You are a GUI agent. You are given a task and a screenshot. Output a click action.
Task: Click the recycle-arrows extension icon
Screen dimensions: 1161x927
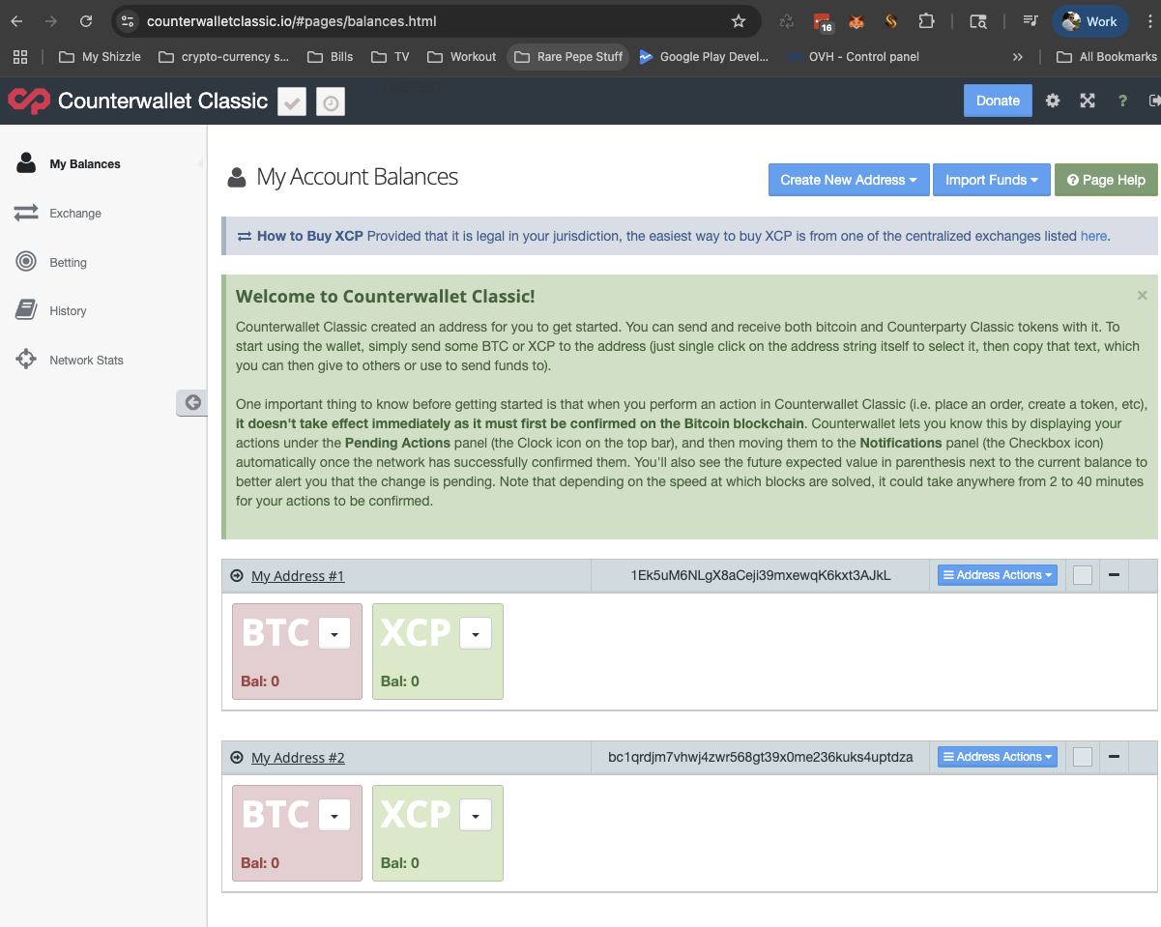(787, 21)
